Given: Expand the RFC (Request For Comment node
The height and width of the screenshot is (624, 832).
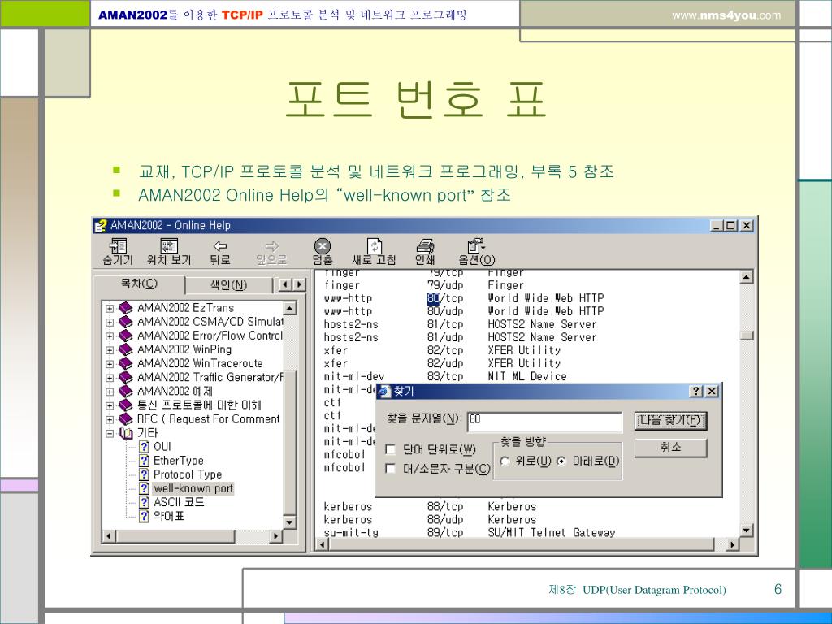Looking at the screenshot, I should [110, 419].
